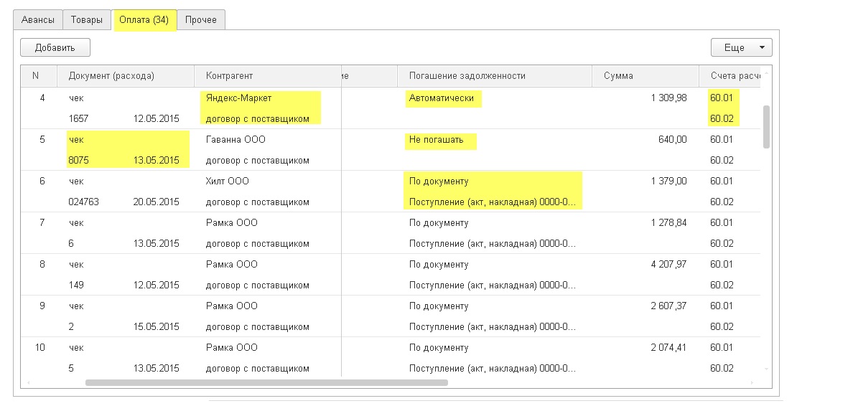Click the Контрагент column header
This screenshot has height=406, width=853.
[x=268, y=76]
